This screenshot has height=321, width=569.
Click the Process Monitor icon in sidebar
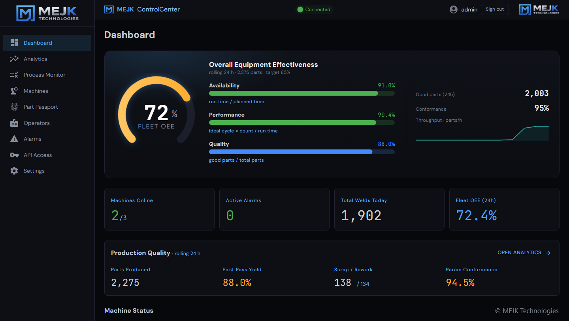[14, 75]
